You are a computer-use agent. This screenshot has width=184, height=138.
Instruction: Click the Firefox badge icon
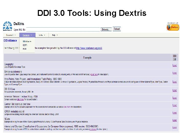173,27
